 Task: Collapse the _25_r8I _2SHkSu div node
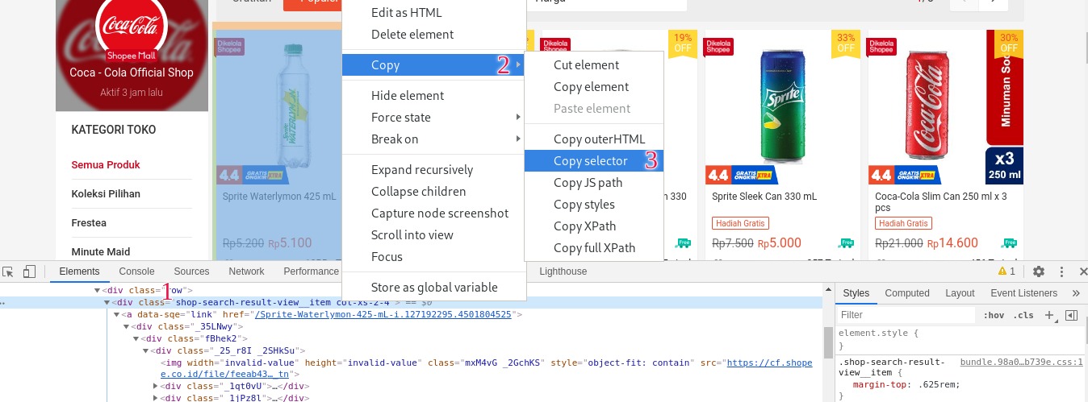tap(146, 350)
